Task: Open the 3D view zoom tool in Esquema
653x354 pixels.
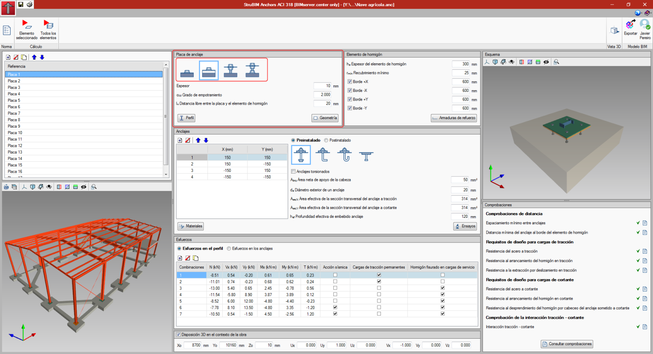Action: (556, 62)
